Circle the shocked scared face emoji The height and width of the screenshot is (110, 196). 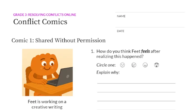point(157,65)
